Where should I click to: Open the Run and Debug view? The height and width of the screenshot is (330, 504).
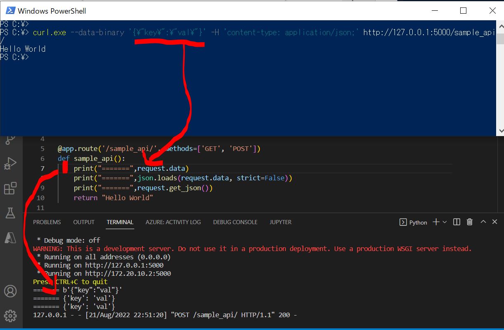point(10,164)
